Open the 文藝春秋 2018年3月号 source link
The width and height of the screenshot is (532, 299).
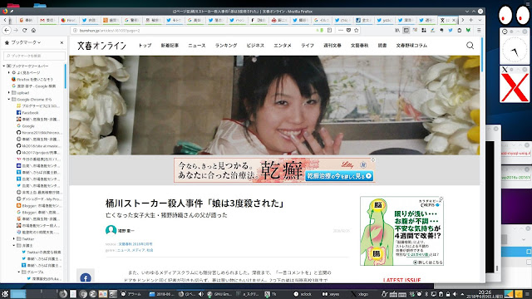135,244
